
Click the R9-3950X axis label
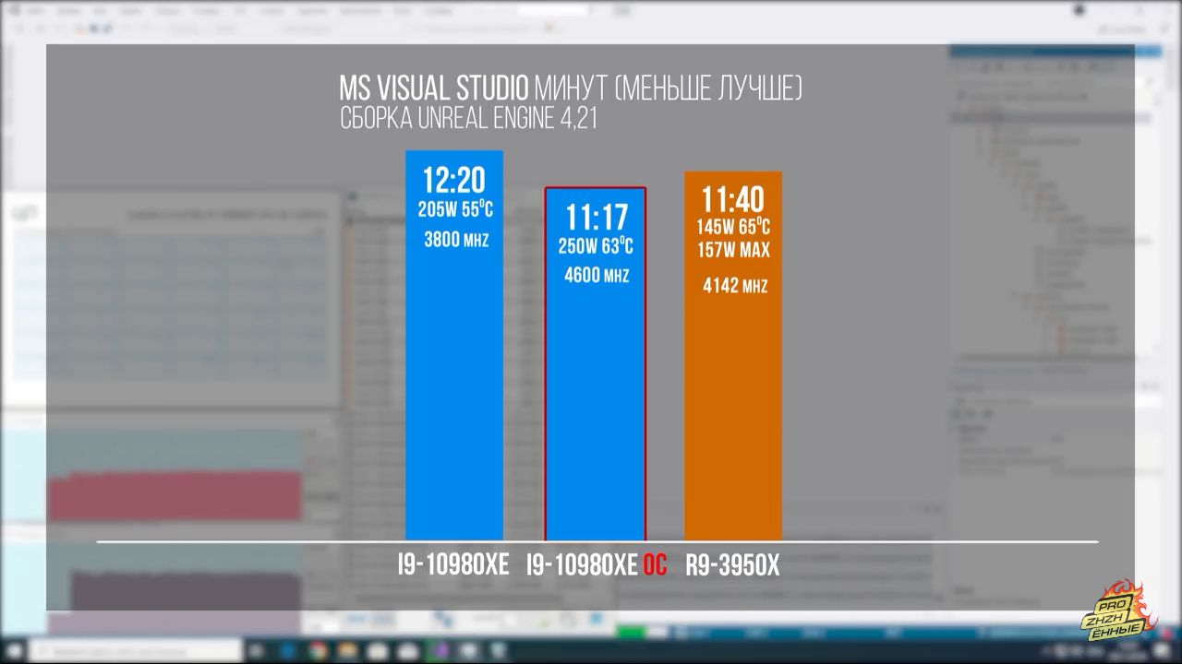pos(732,565)
